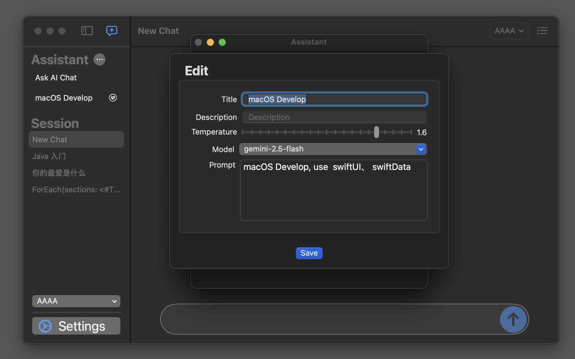Toggle the sidebar panel icon
This screenshot has height=359, width=575.
(87, 31)
